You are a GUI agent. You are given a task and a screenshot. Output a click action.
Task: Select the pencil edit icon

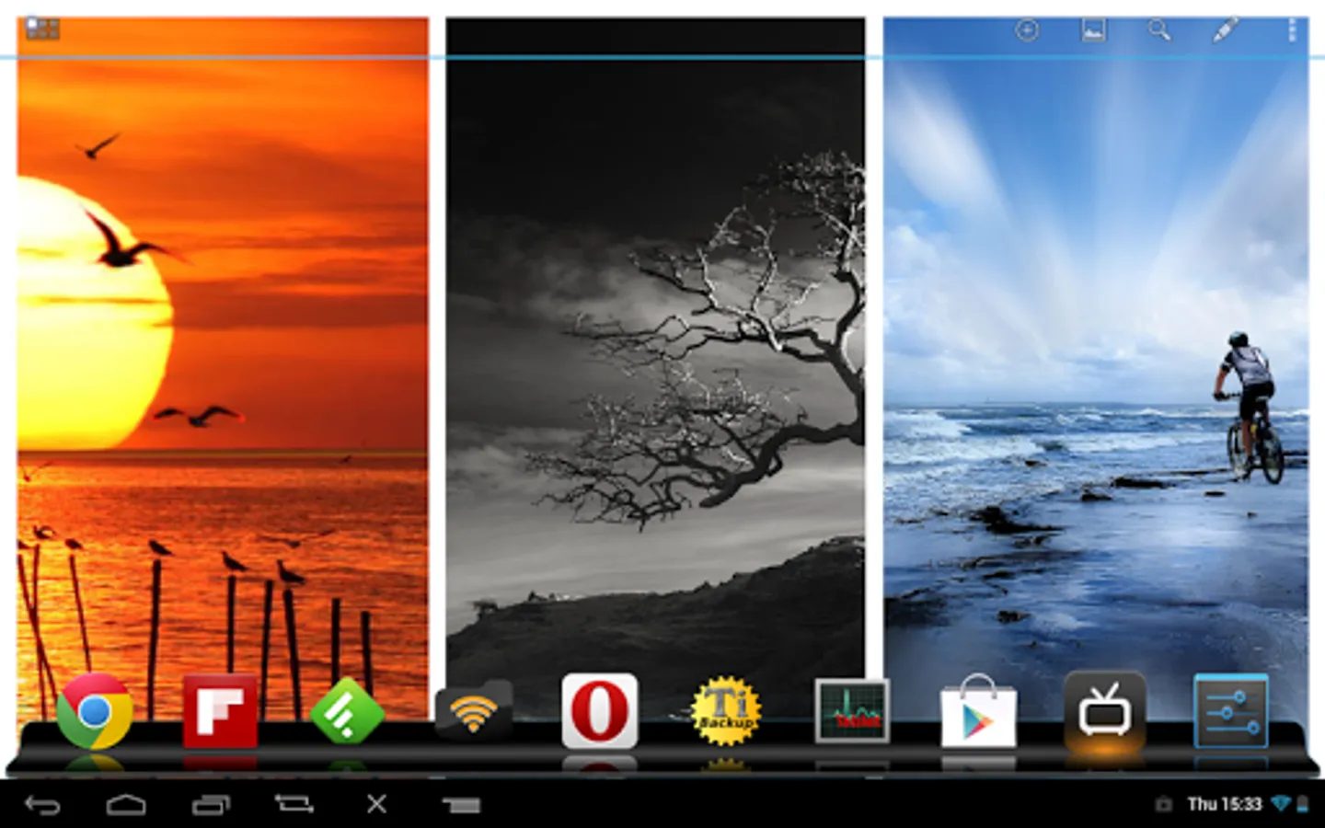coord(1225,30)
